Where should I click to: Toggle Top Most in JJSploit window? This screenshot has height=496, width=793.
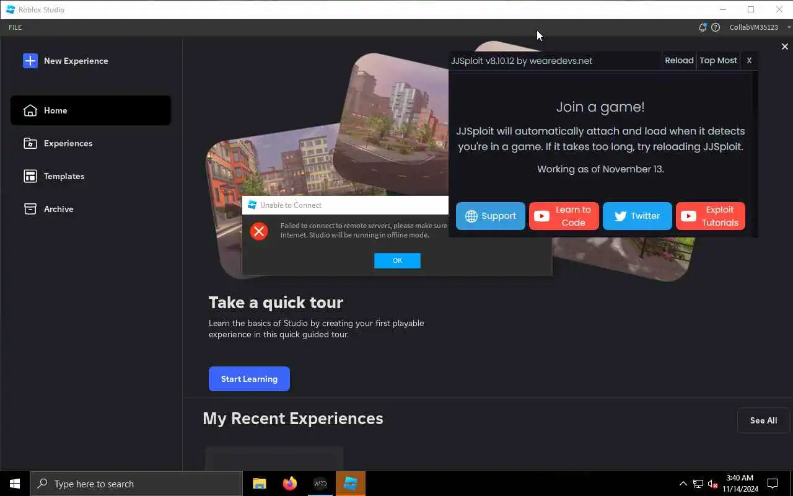(x=718, y=60)
